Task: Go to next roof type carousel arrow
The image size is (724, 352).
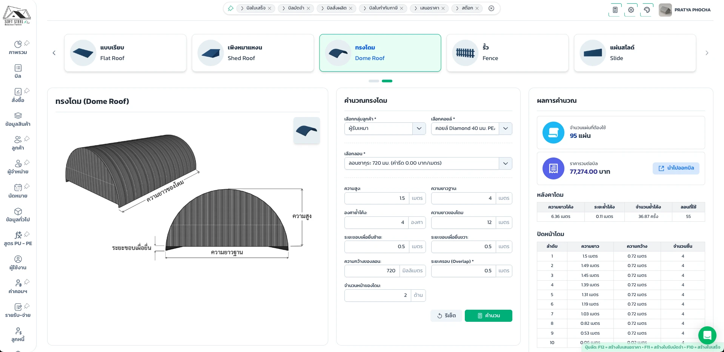Action: (707, 53)
